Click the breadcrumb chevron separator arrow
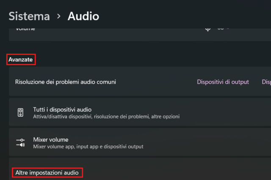 [59, 16]
